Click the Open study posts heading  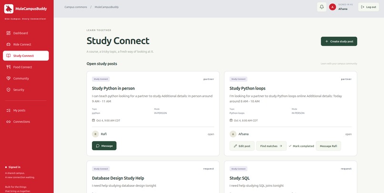(101, 64)
